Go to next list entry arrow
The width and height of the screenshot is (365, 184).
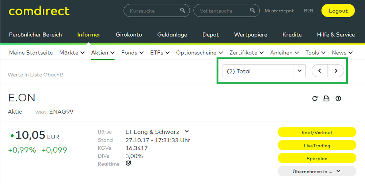[x=336, y=71]
